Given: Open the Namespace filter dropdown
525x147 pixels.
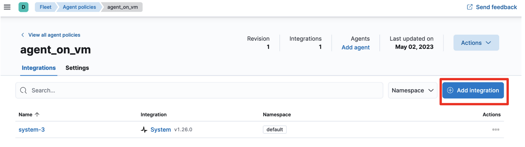Looking at the screenshot, I should pos(413,90).
